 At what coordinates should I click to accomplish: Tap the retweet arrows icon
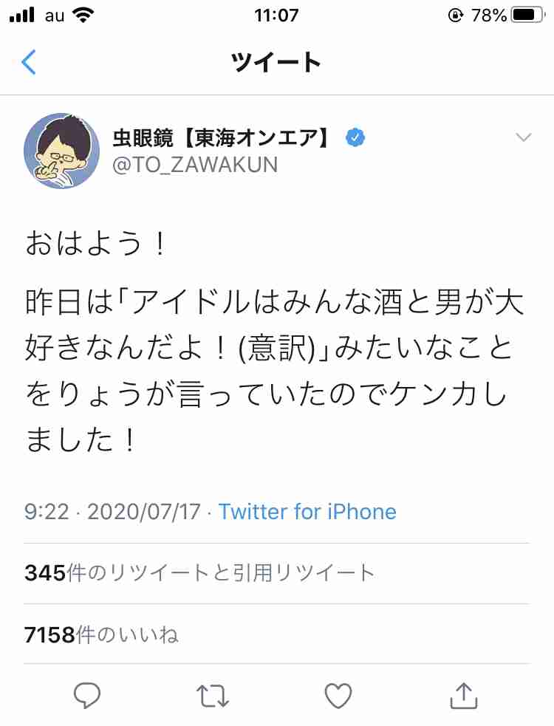(x=213, y=696)
